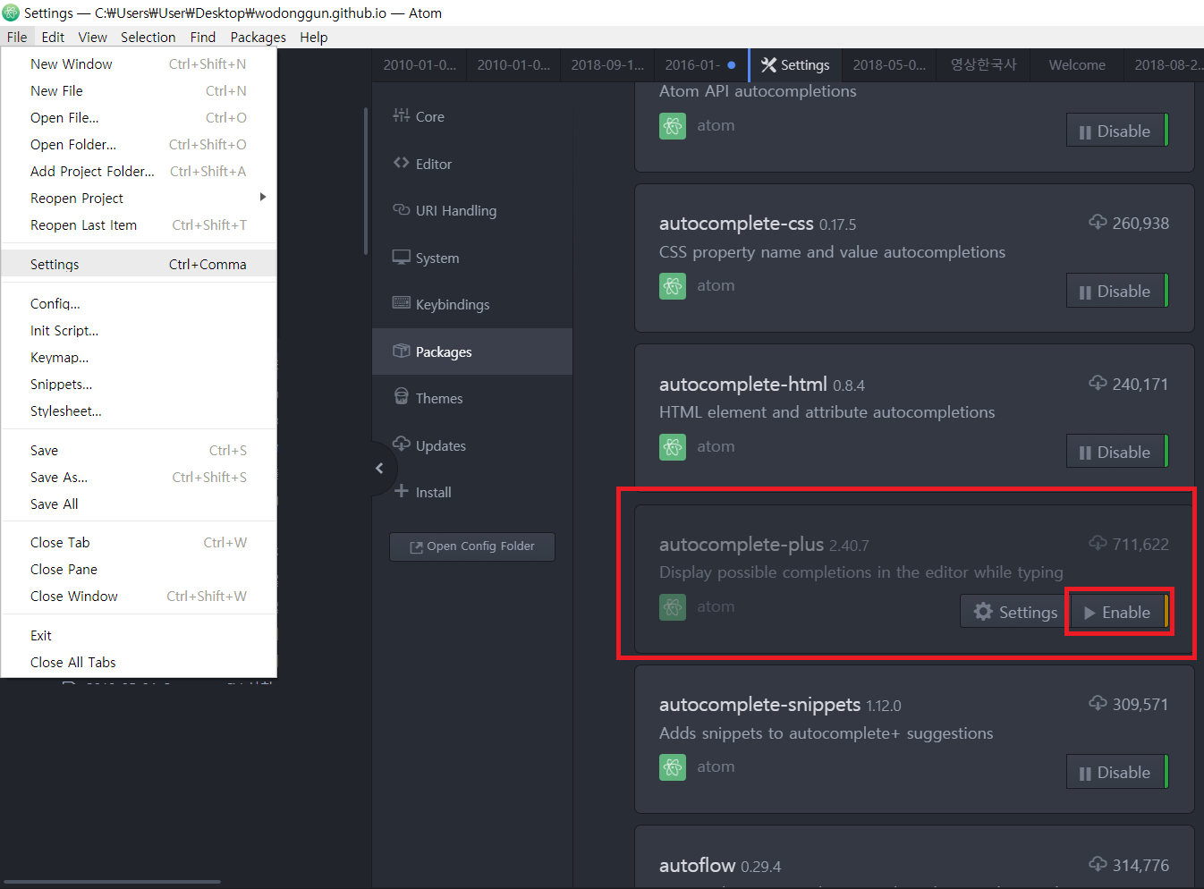
Task: Open autocomplete-html package title link
Action: click(x=742, y=384)
